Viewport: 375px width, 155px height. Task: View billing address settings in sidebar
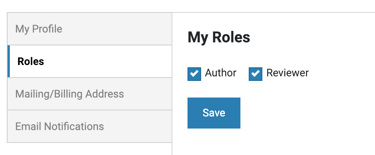coord(70,94)
